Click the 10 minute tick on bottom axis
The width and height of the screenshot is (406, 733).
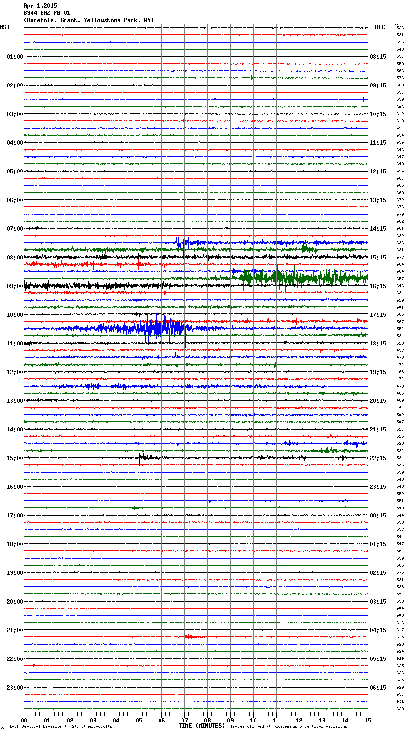[x=253, y=720]
